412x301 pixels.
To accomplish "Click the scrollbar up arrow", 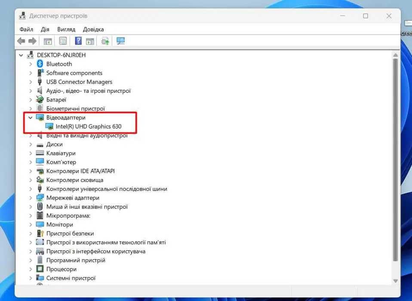I will (396, 55).
